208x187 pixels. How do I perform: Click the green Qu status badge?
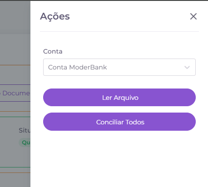pyautogui.click(x=25, y=143)
